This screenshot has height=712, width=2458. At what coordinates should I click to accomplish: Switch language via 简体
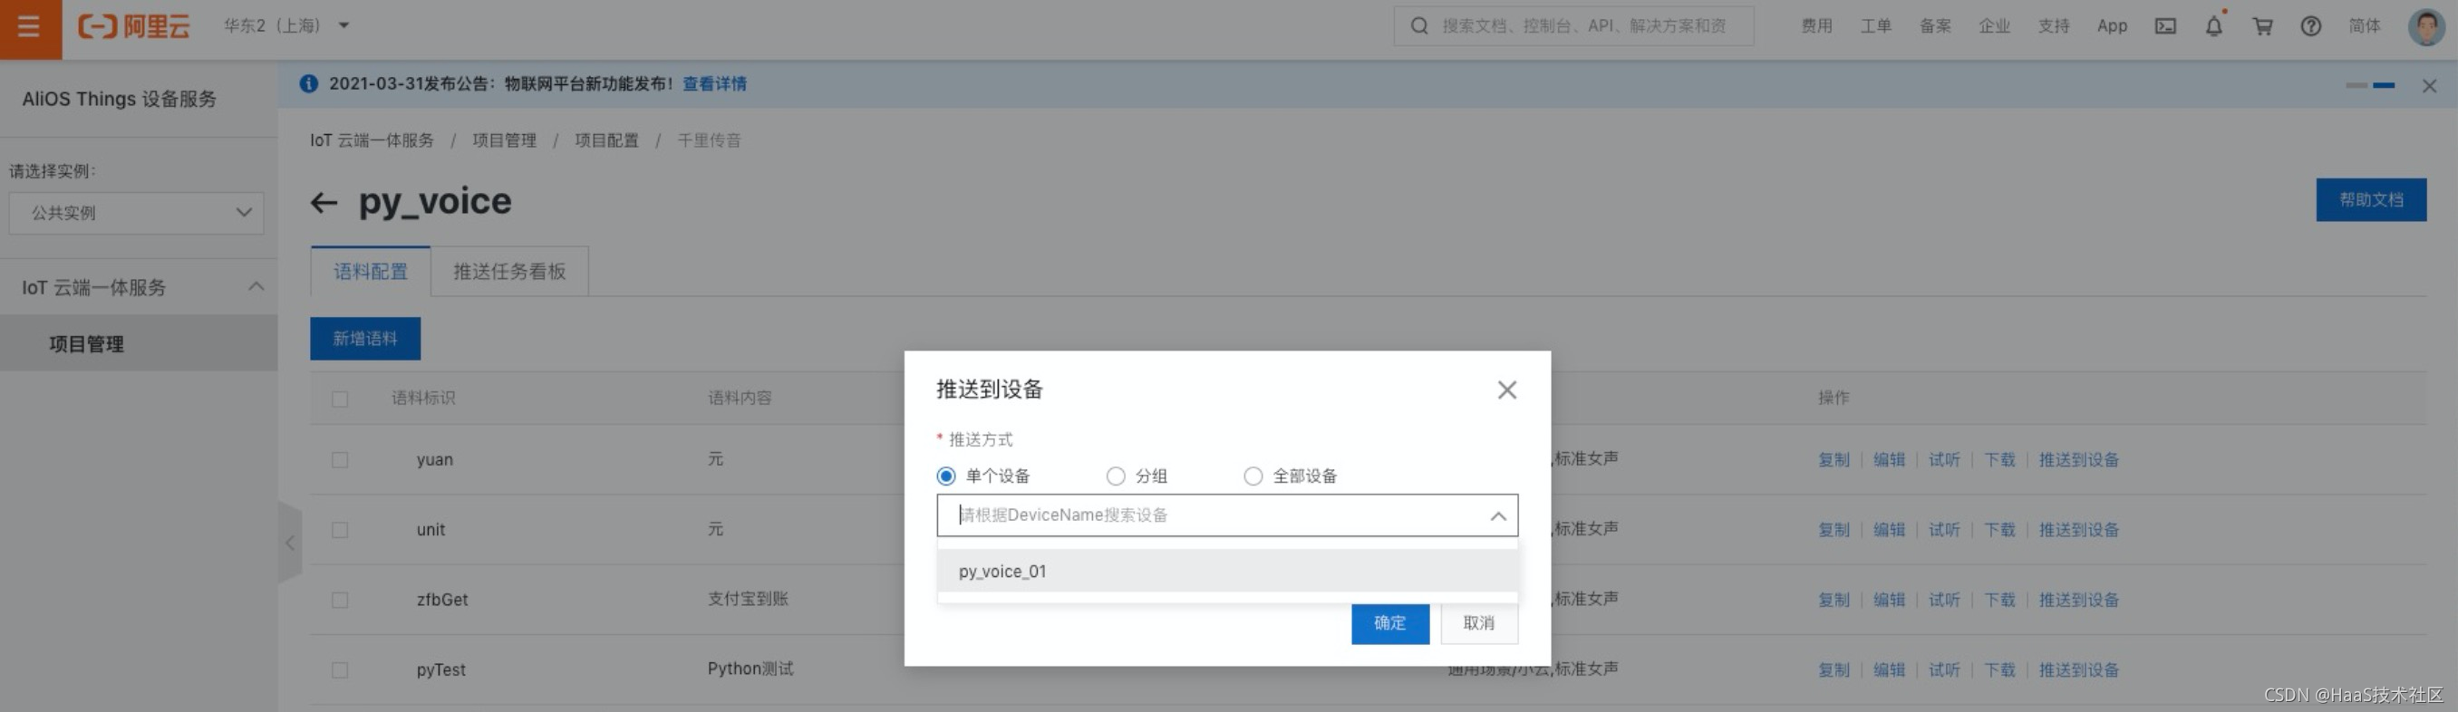tap(2364, 26)
